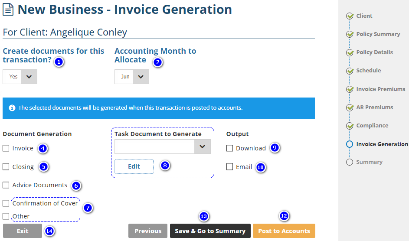Click Save & Go to Summary

pyautogui.click(x=210, y=231)
